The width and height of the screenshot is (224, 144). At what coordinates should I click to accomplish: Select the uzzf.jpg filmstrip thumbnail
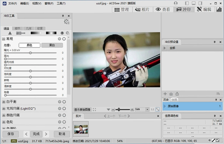coord(81,129)
